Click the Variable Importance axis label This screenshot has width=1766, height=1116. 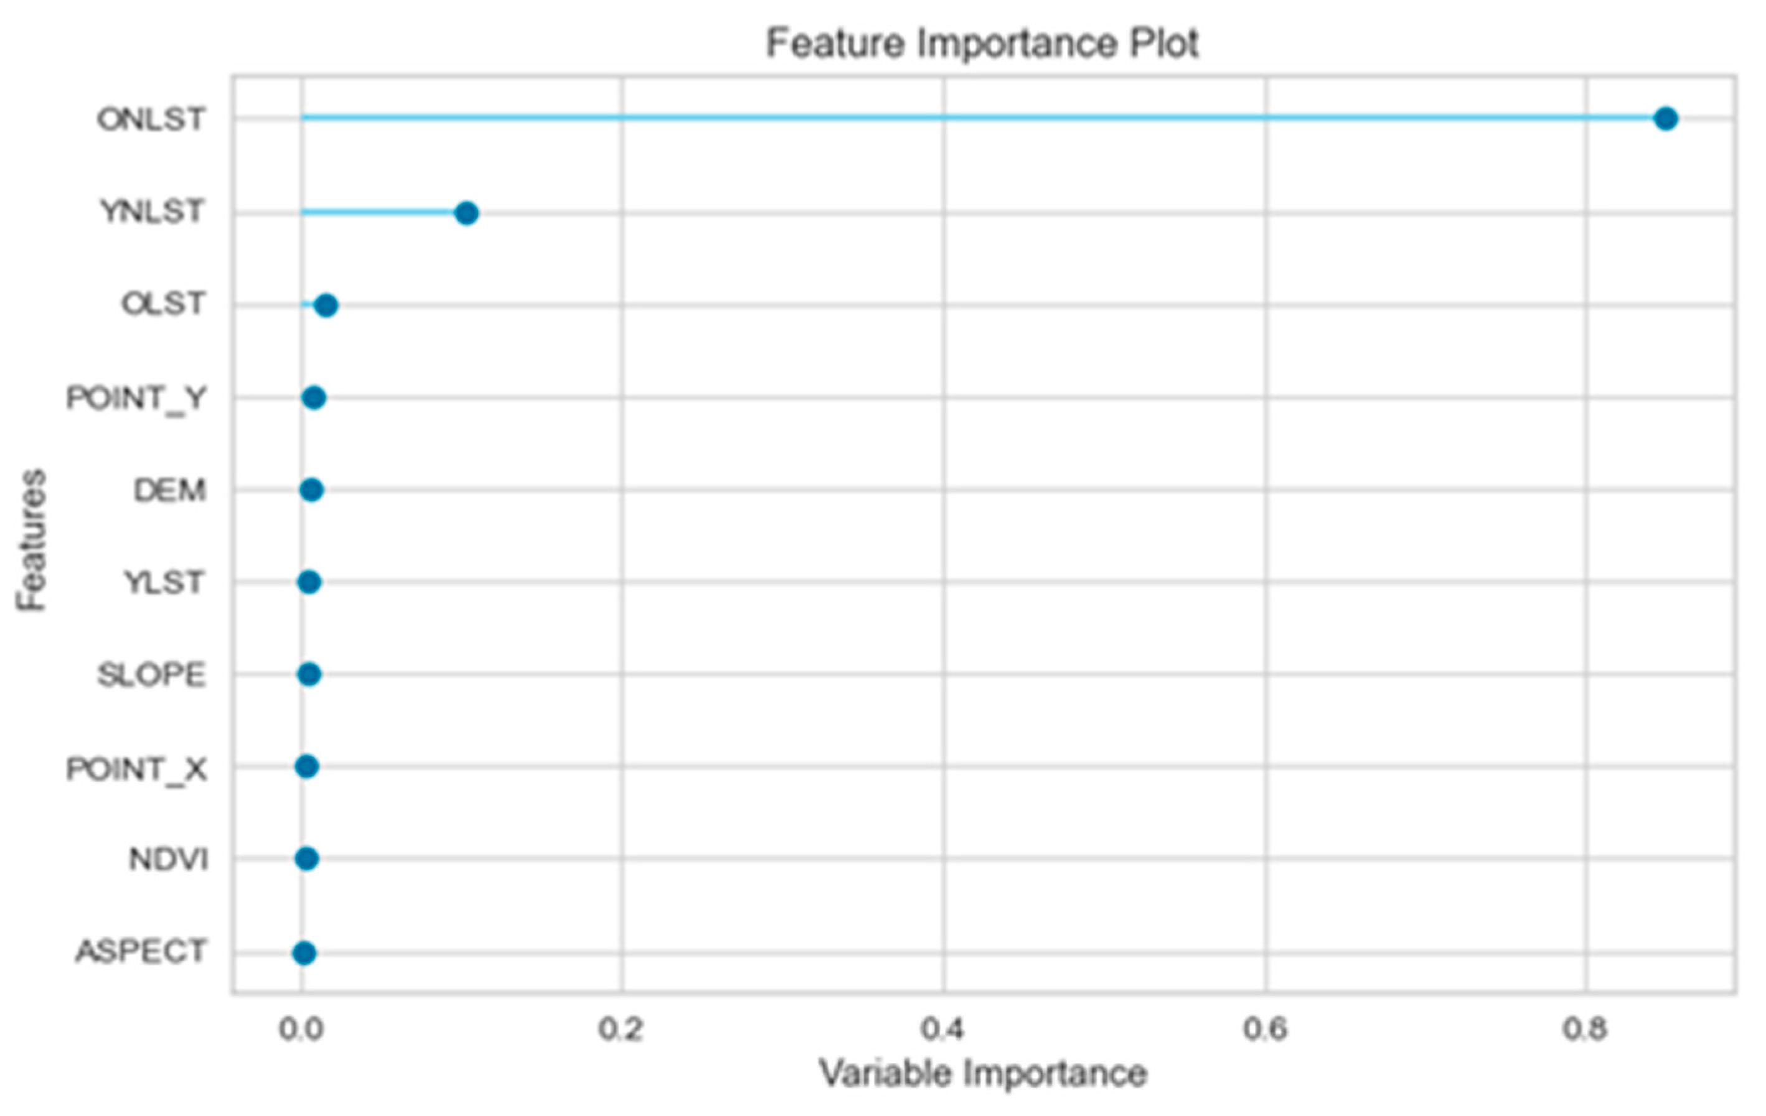click(982, 1074)
